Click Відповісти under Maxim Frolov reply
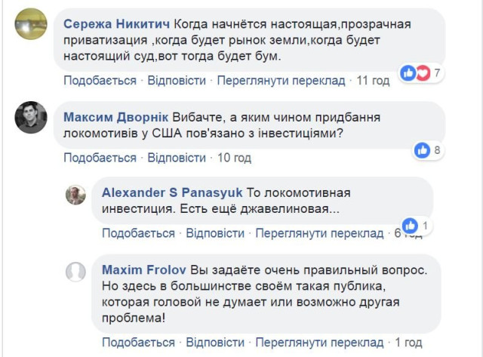 (x=215, y=343)
